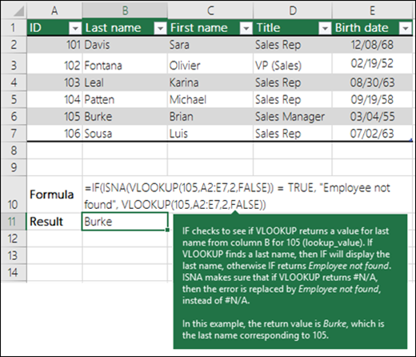This screenshot has height=357, width=416.
Task: Select row 1 header
Action: point(14,27)
